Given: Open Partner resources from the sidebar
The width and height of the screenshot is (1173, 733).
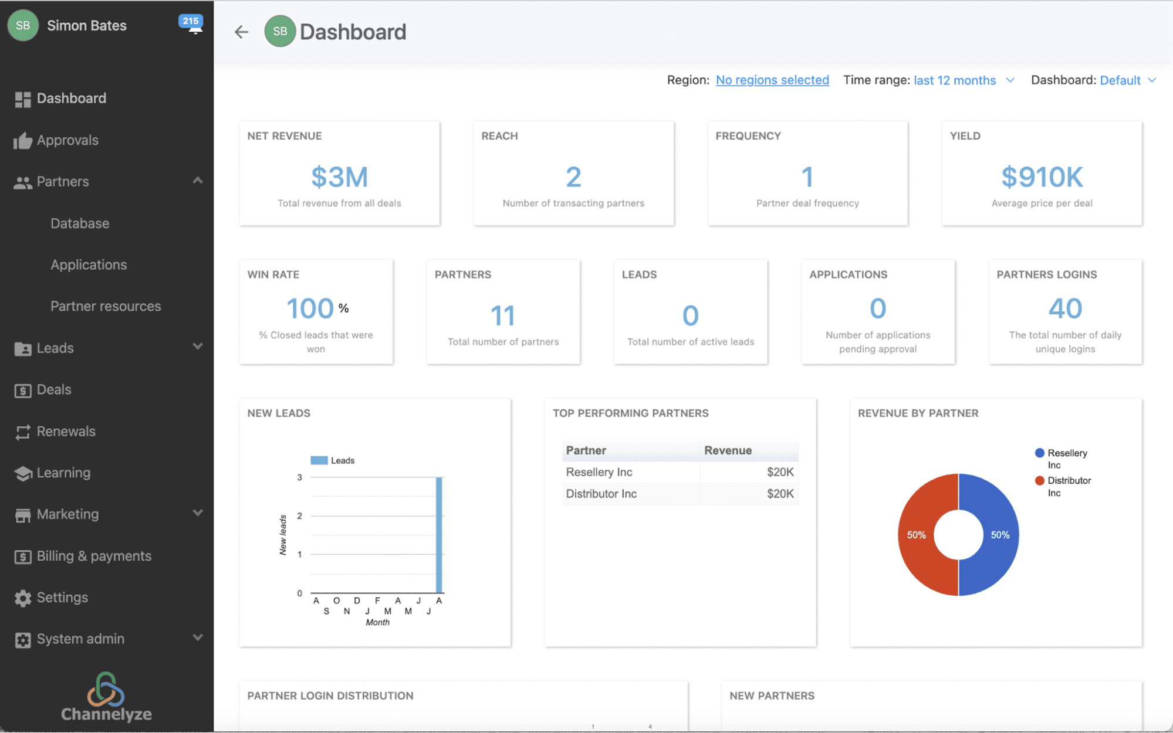Looking at the screenshot, I should coord(106,306).
